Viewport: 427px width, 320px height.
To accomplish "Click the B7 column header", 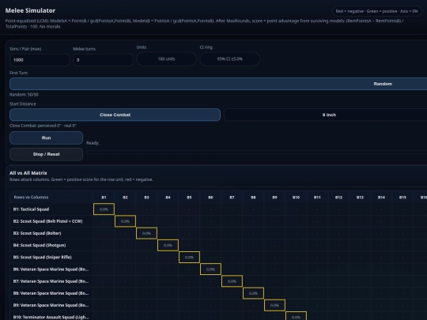I will [232, 198].
